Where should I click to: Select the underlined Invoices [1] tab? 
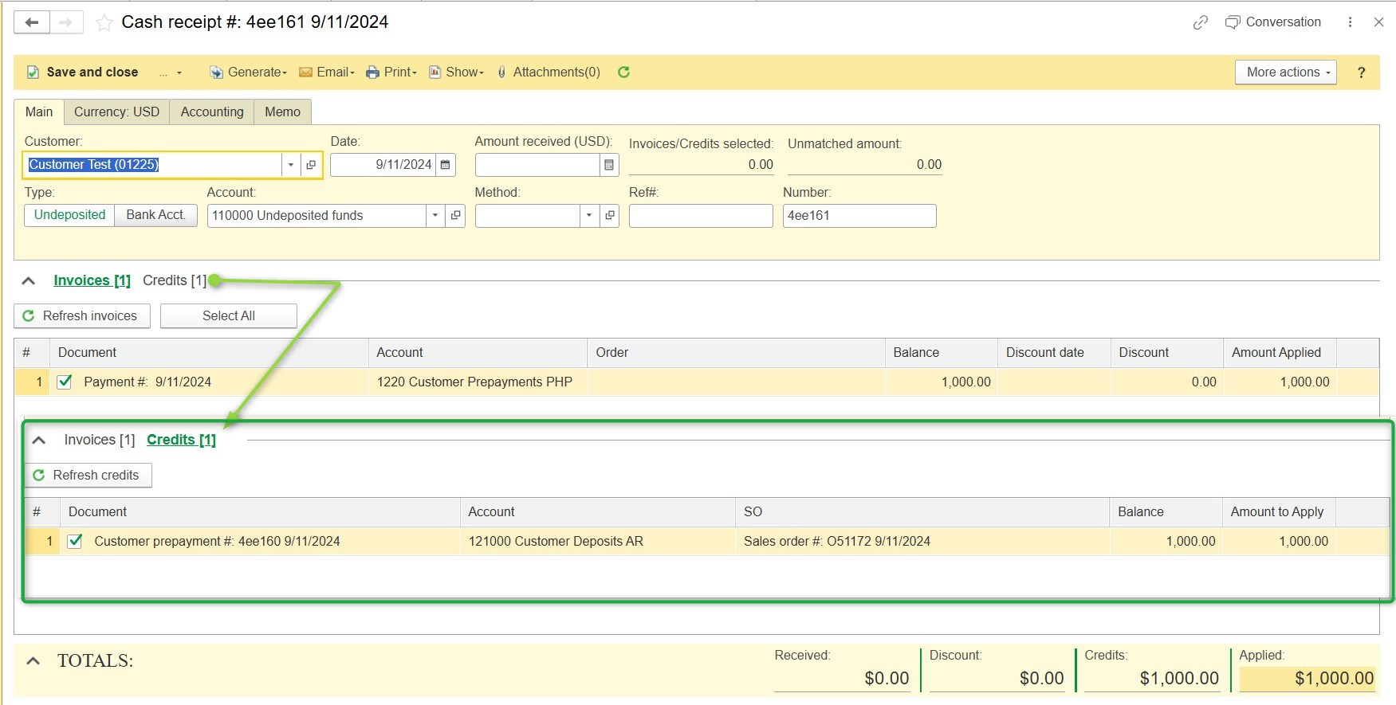(92, 280)
